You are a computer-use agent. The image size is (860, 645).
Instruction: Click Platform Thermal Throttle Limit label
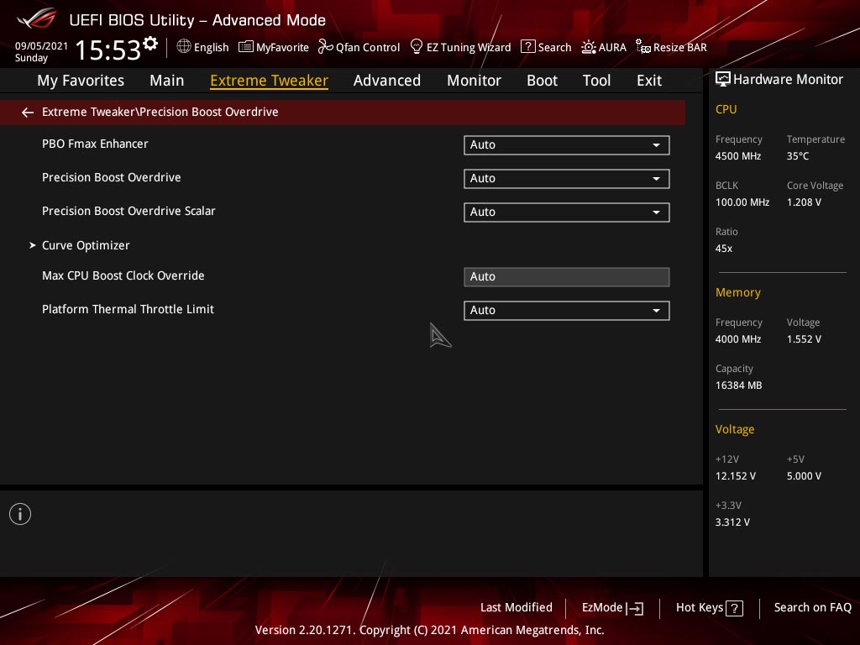pyautogui.click(x=128, y=309)
